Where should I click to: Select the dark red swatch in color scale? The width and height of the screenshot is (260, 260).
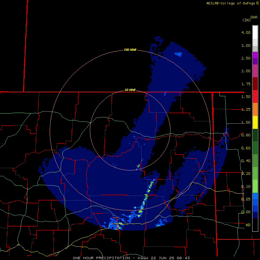coord(255,84)
